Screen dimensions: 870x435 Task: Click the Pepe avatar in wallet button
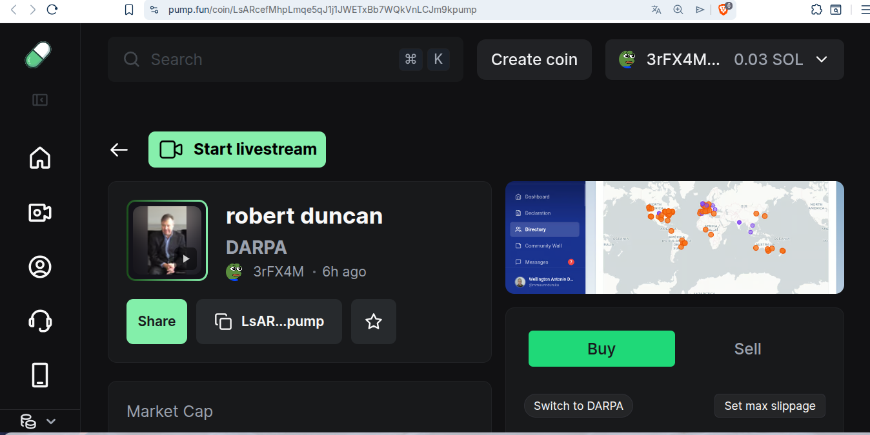point(627,59)
